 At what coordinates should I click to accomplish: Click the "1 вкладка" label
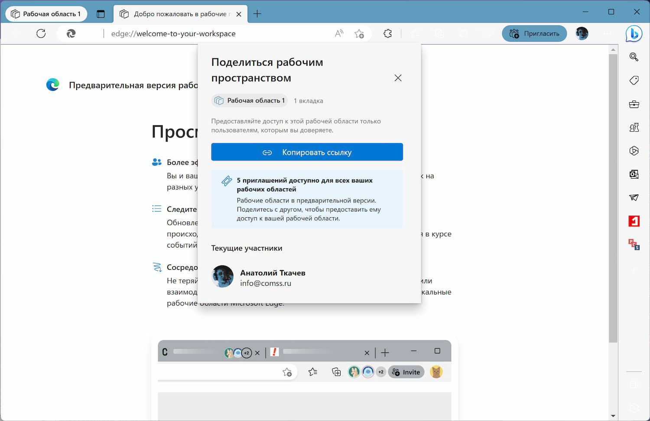click(x=309, y=101)
